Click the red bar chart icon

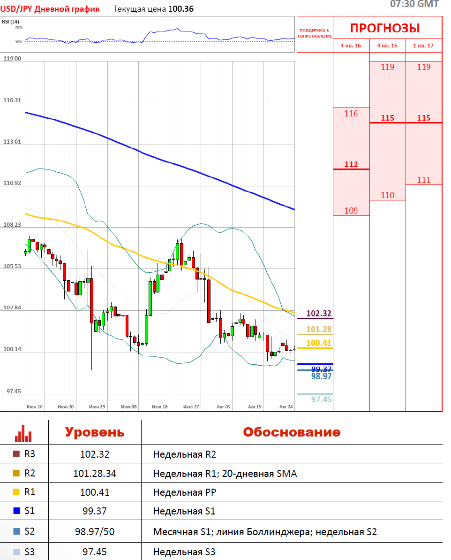pos(23,433)
